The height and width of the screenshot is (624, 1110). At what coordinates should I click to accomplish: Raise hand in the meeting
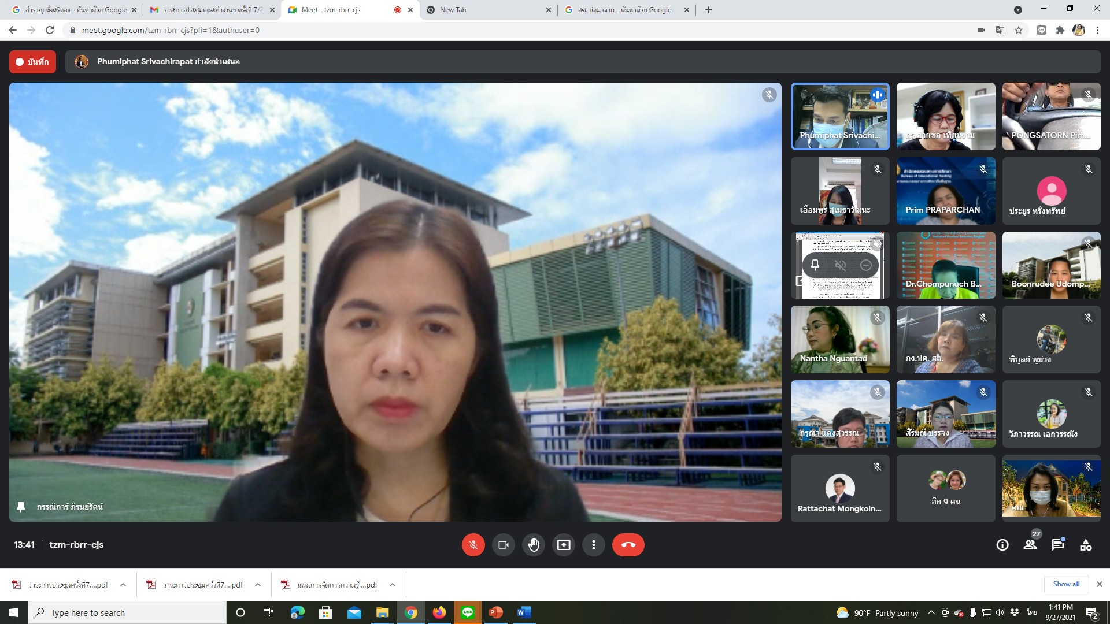[x=533, y=545]
